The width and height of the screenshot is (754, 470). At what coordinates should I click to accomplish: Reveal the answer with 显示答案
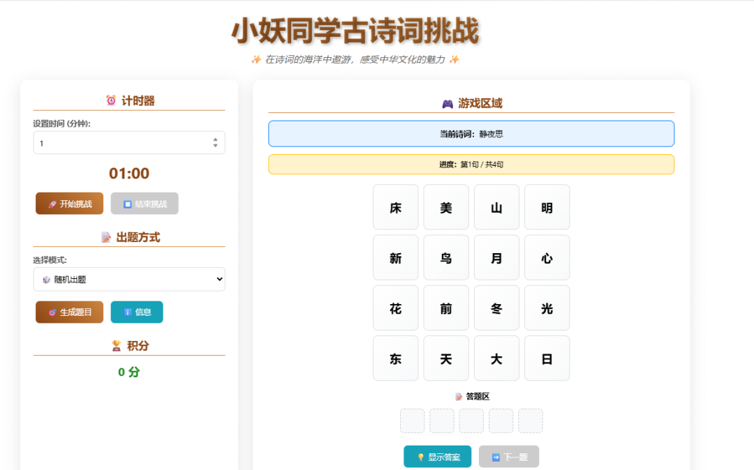437,457
